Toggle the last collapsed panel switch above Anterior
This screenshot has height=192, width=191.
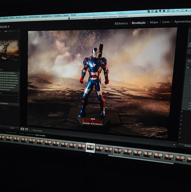pyautogui.click(x=179, y=137)
